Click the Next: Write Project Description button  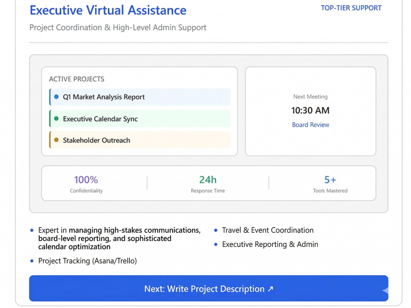coord(208,288)
